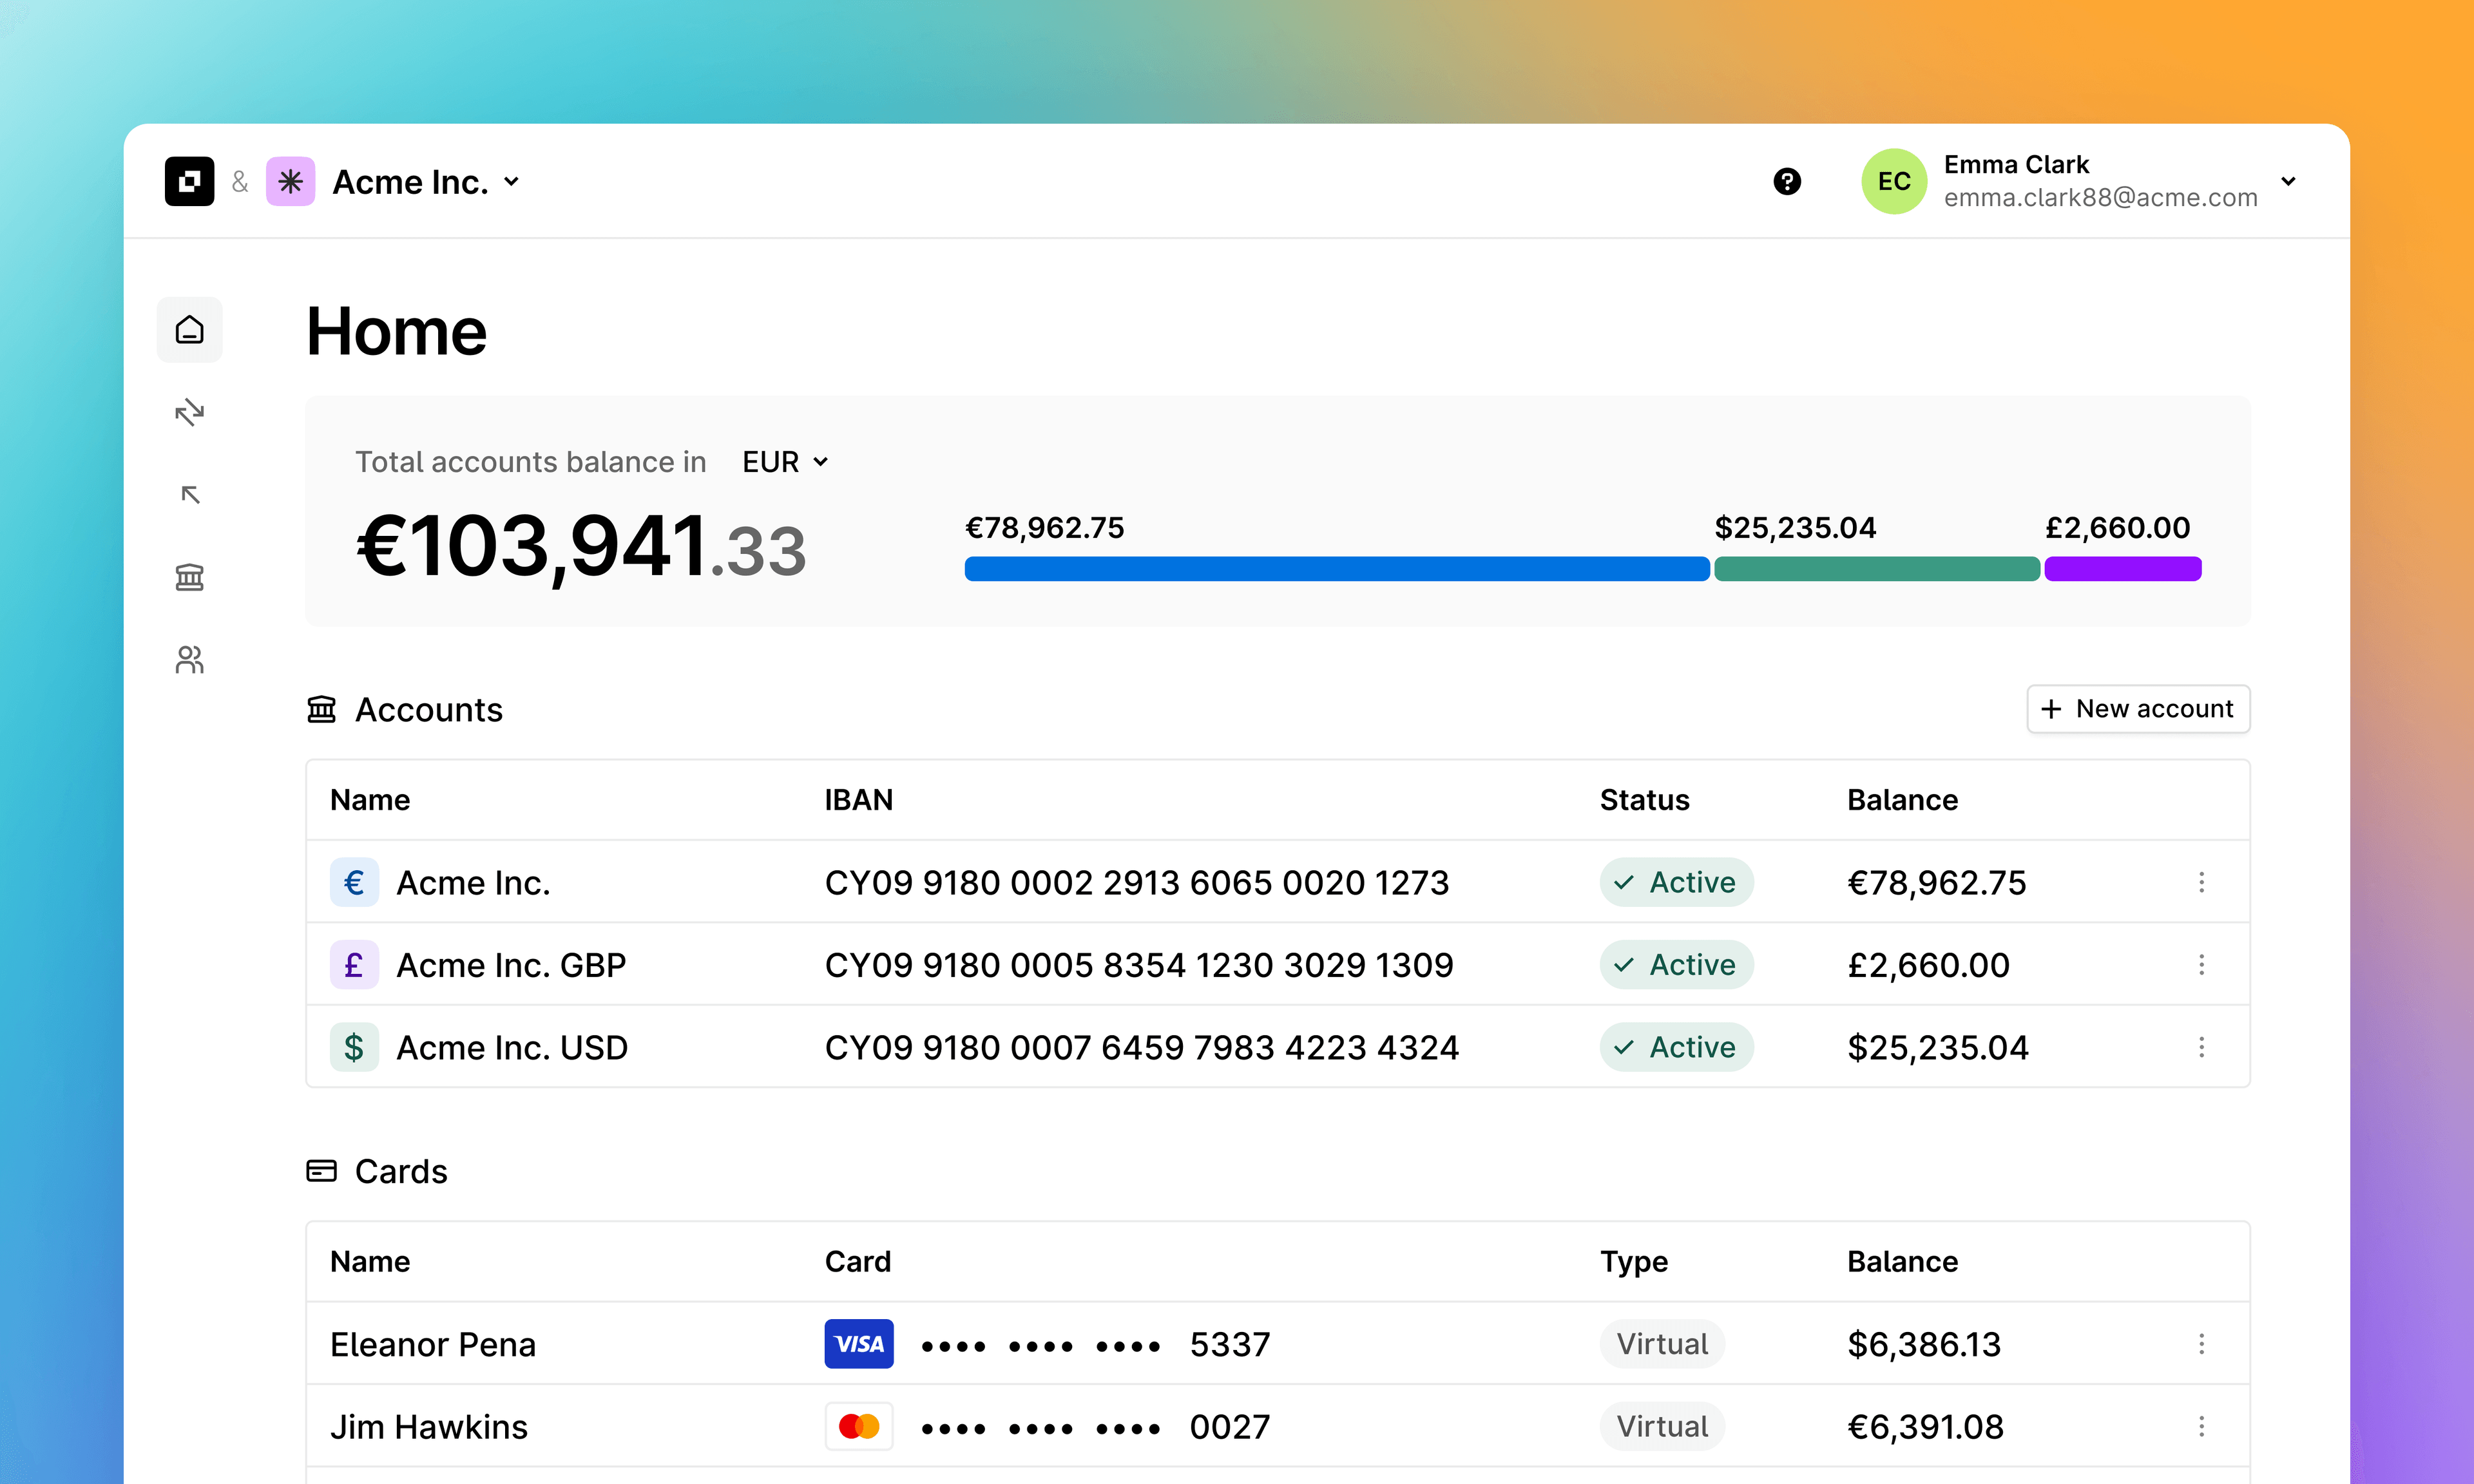The width and height of the screenshot is (2474, 1484).
Task: Click the black app logo in the top-left
Action: [x=190, y=181]
